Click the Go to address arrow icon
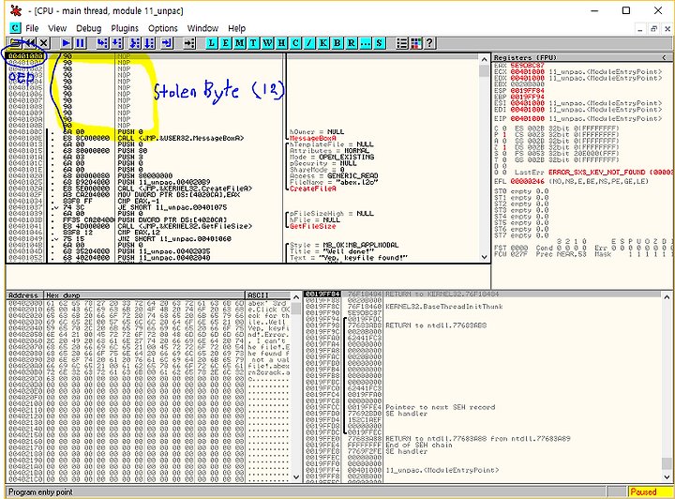Image resolution: width=675 pixels, height=499 pixels. click(x=189, y=43)
